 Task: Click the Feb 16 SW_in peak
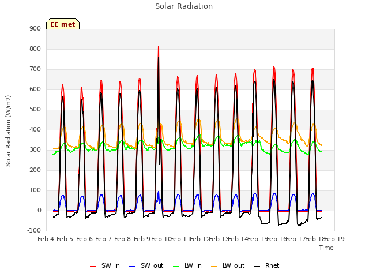(274, 68)
